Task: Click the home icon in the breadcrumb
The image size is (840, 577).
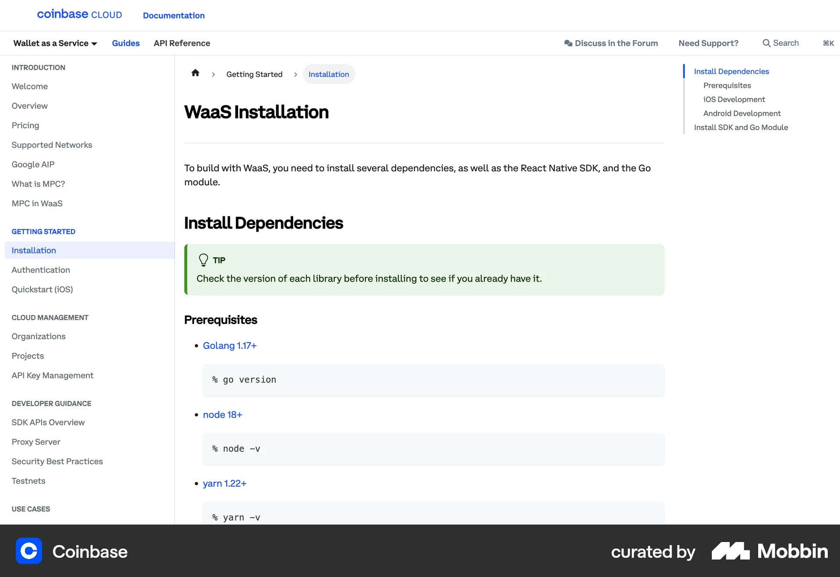Action: (195, 73)
